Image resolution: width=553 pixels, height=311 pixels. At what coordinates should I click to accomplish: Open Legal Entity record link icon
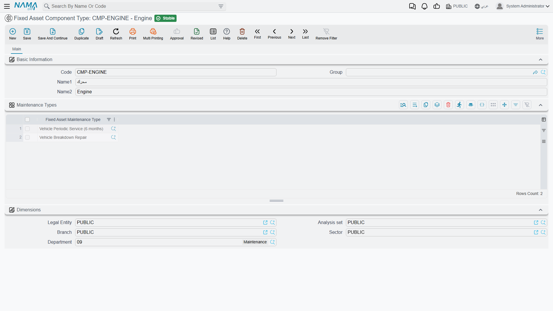click(265, 223)
